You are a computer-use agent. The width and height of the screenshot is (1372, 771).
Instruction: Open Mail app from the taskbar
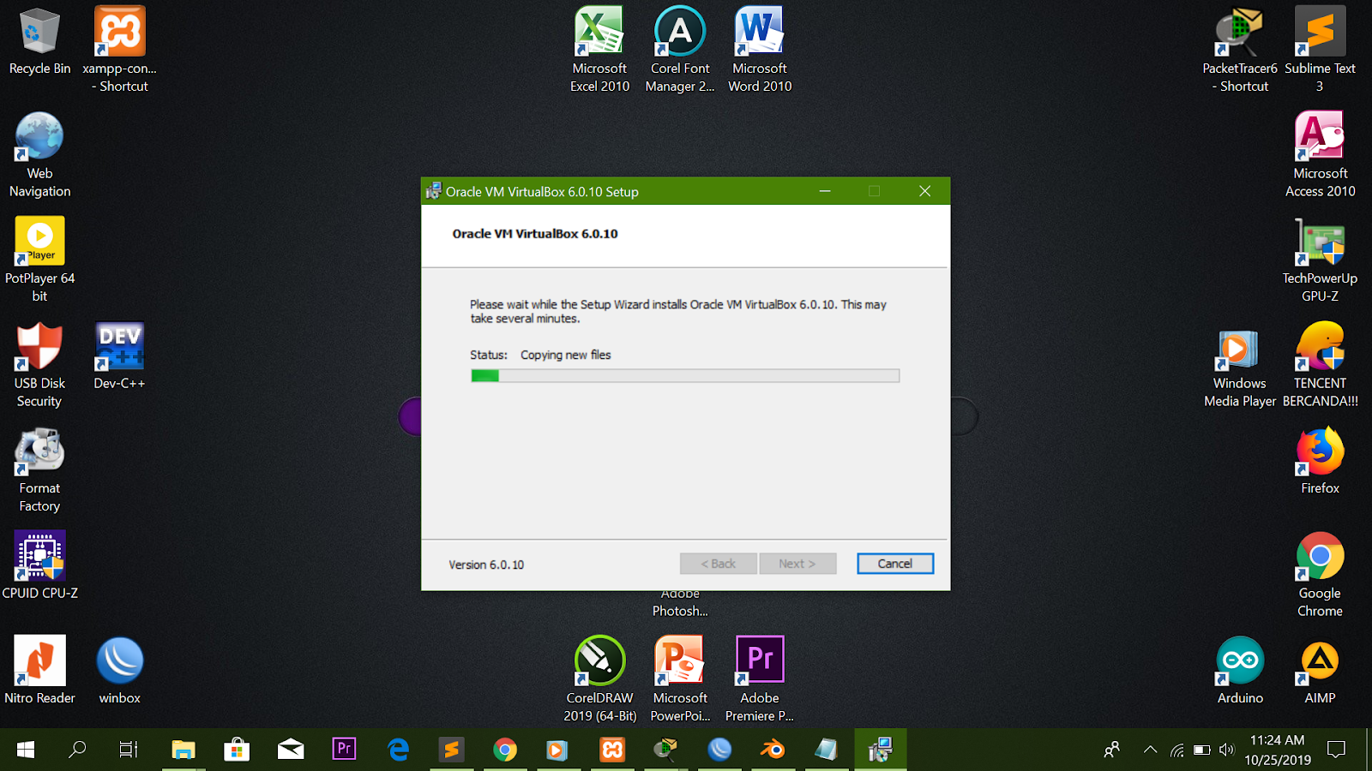pyautogui.click(x=291, y=750)
